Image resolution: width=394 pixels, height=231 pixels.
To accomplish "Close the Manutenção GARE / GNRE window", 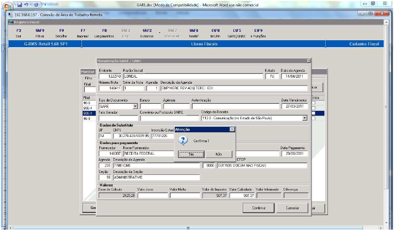I will 309,61.
